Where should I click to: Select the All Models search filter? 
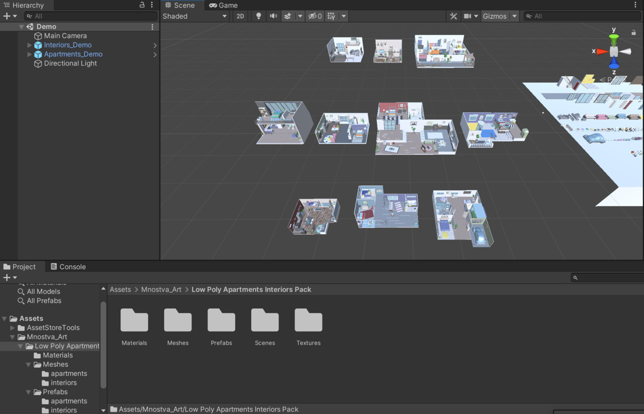(x=43, y=292)
